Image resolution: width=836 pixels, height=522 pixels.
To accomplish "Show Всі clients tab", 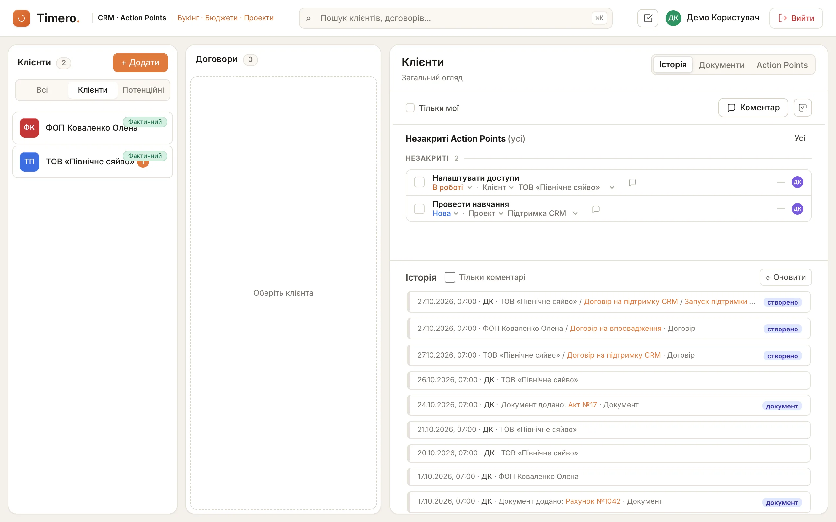I will tap(42, 90).
